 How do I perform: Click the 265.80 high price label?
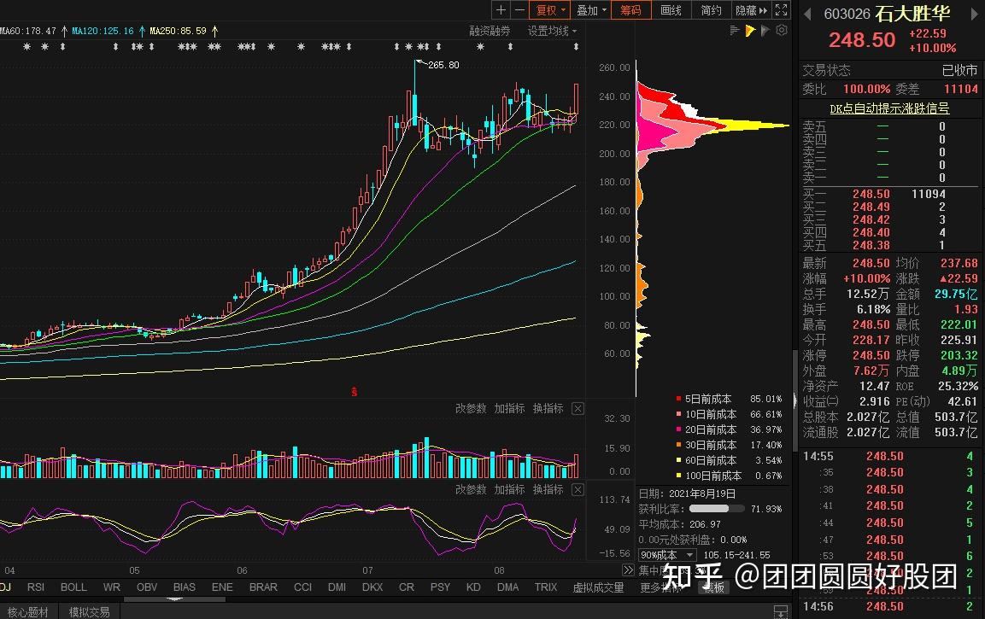coord(443,65)
